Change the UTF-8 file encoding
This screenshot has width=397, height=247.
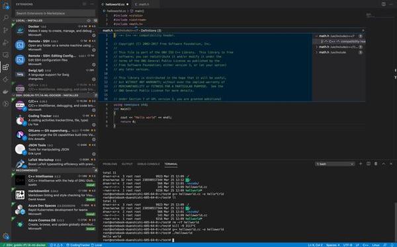[347, 245]
